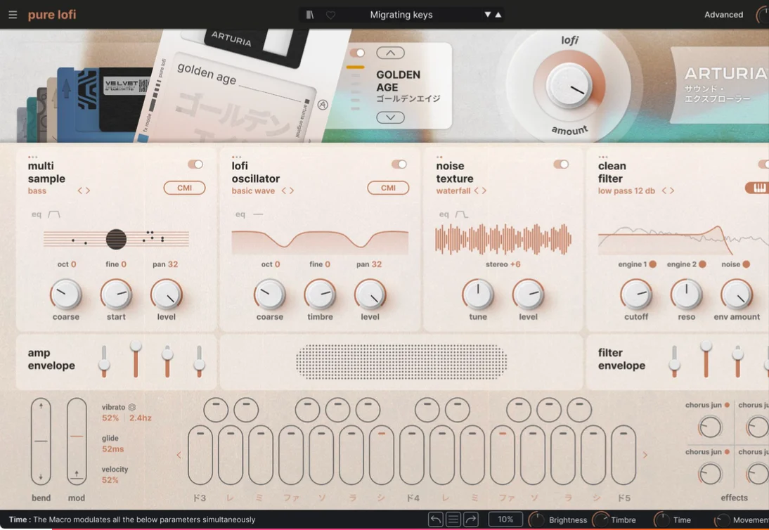This screenshot has height=530, width=769.
Task: Open the bass sample type selector
Action: pyautogui.click(x=37, y=190)
